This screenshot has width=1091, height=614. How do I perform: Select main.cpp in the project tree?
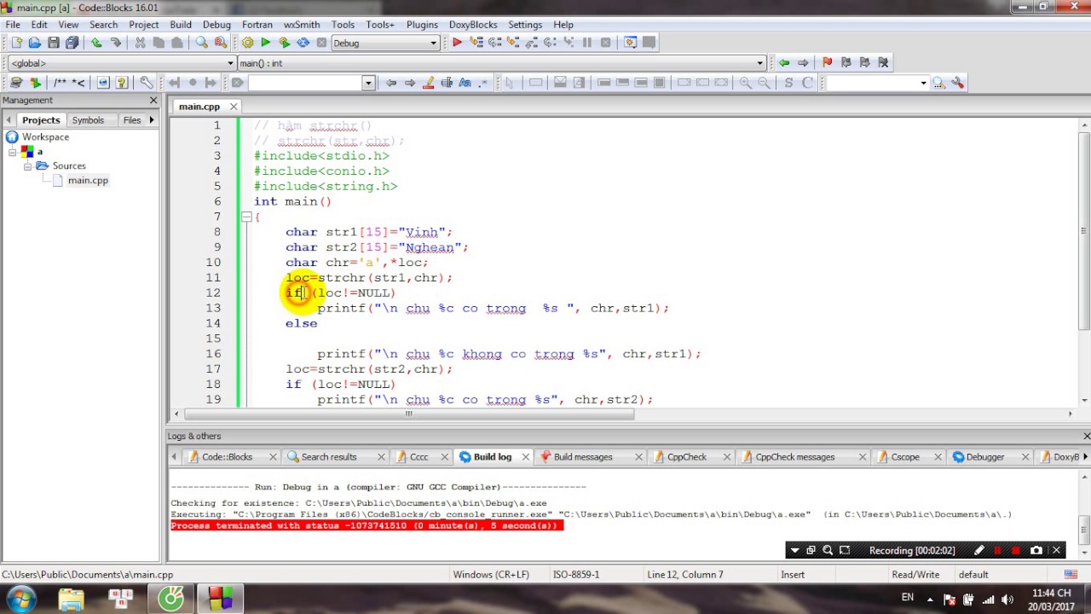point(88,181)
